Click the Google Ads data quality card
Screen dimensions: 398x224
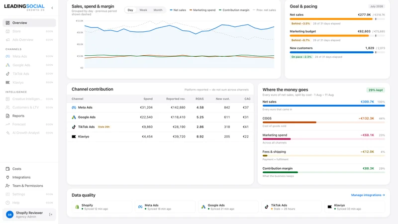[228, 207]
